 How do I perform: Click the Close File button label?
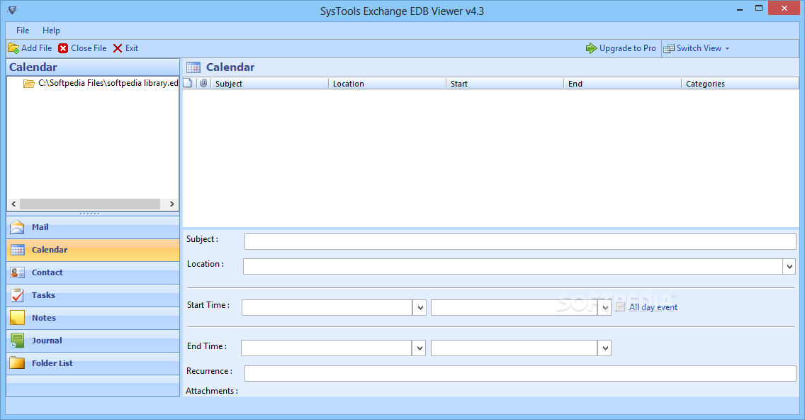click(x=89, y=48)
